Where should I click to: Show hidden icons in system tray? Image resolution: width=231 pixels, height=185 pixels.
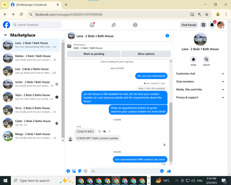pos(176,180)
